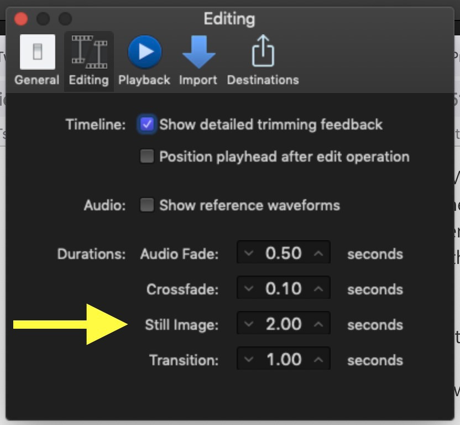
Task: Click the Still Image 2.00 value field
Action: (284, 325)
